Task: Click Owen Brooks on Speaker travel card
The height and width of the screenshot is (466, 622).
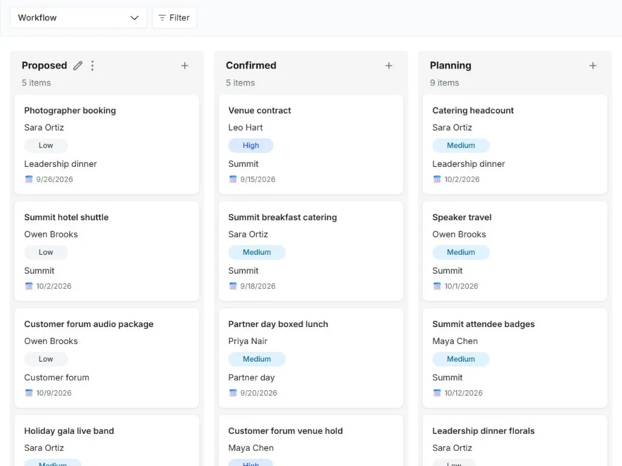Action: 459,234
